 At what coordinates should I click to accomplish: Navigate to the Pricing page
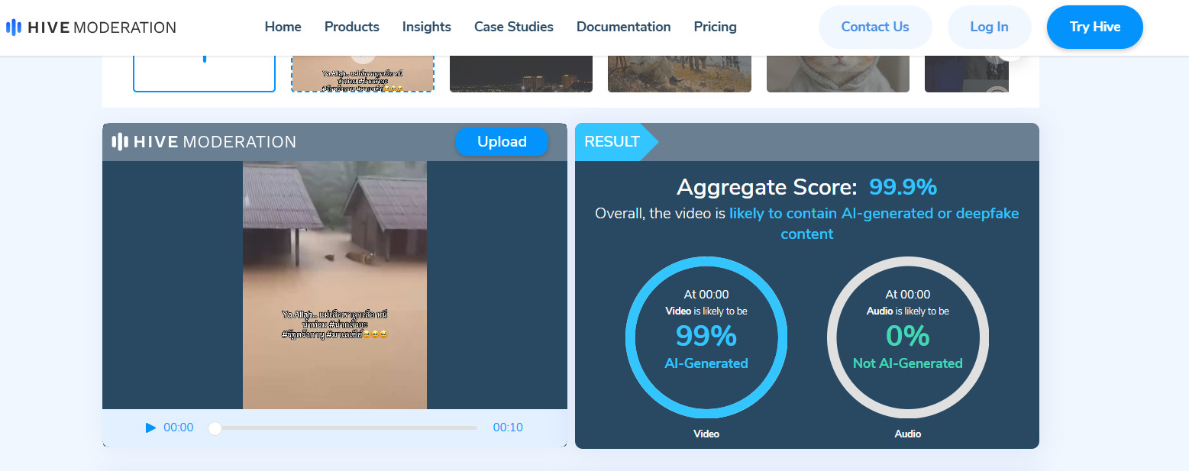point(715,27)
